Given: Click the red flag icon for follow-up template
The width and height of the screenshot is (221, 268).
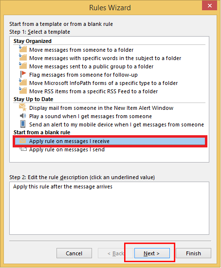Looking at the screenshot, I should pyautogui.click(x=23, y=74).
